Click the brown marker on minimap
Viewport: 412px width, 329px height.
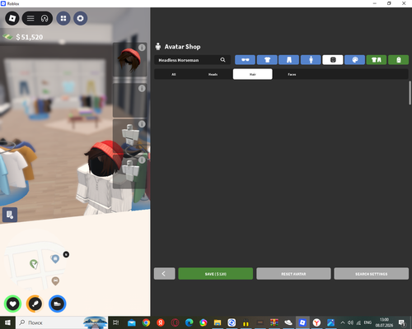[x=55, y=281]
